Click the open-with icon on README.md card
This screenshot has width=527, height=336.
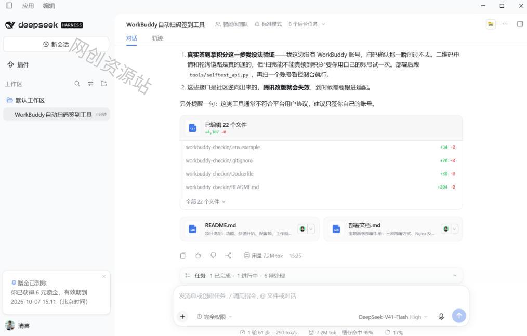[x=302, y=229]
